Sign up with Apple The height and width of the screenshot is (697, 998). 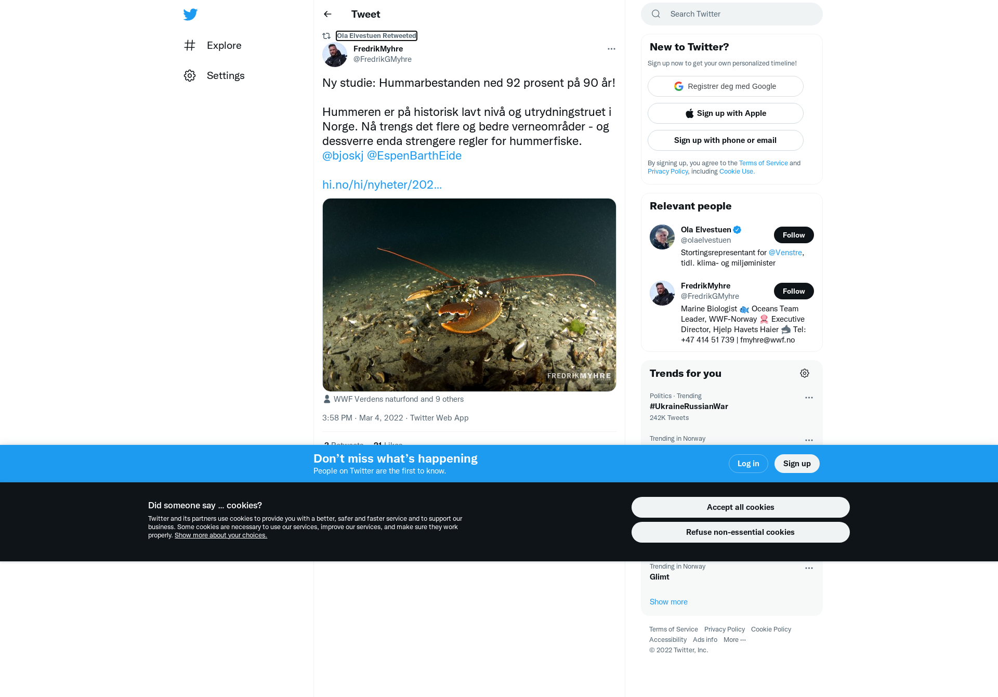725,113
